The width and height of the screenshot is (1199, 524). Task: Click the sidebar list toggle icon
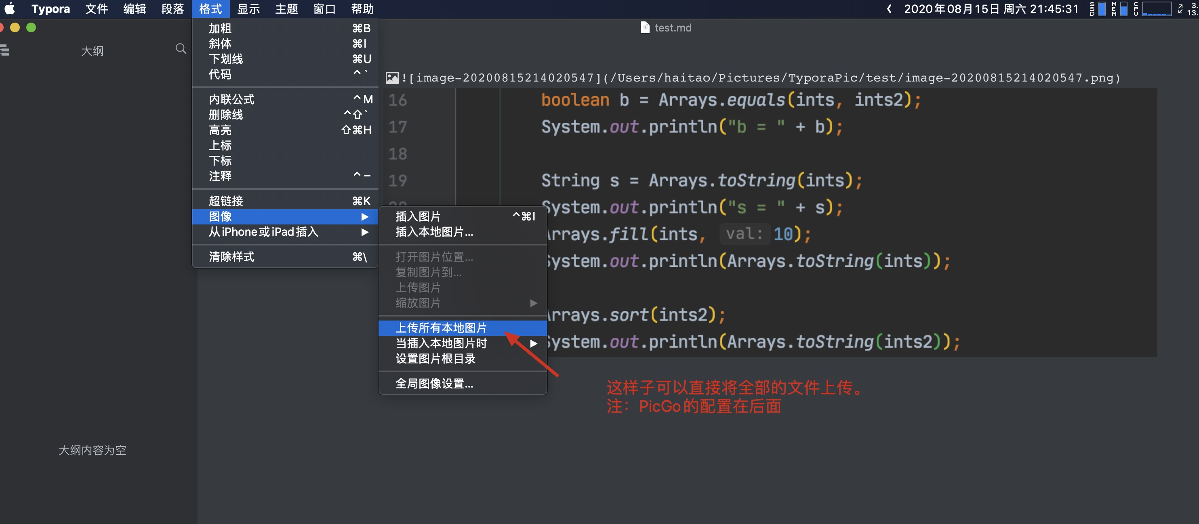pos(5,50)
